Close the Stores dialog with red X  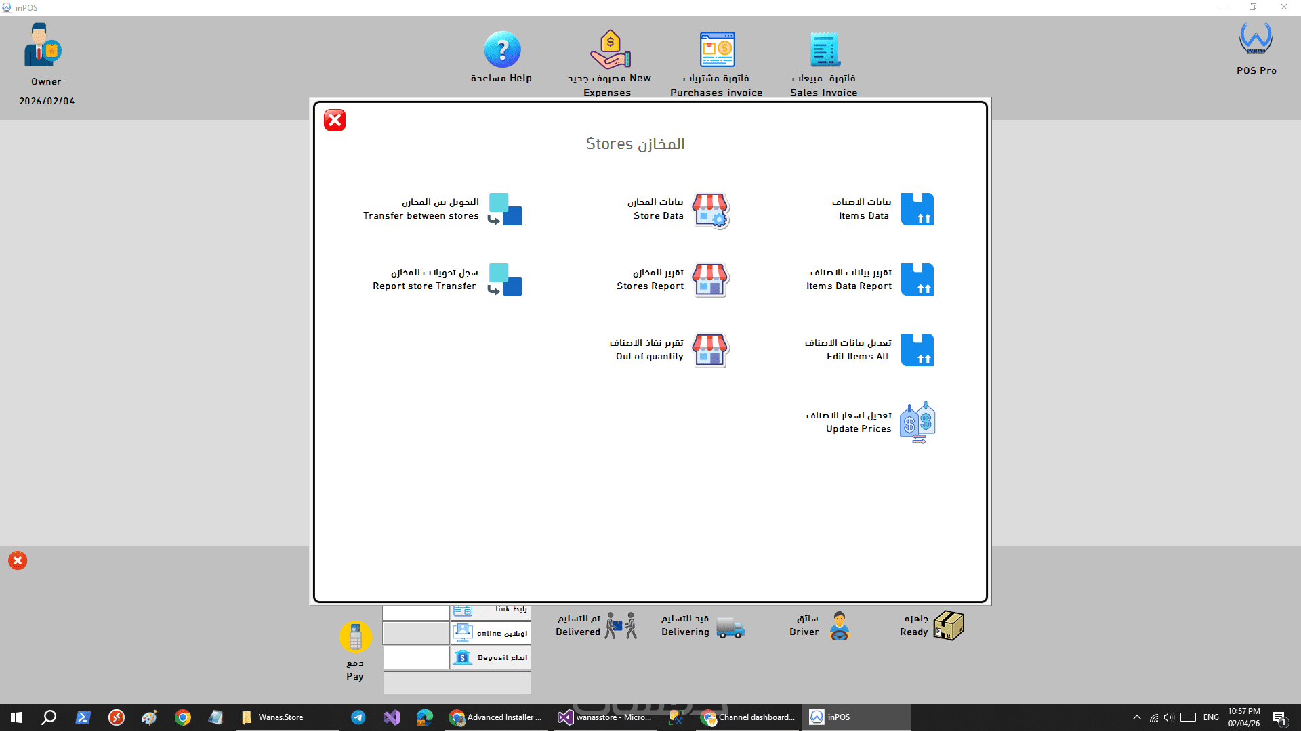tap(335, 120)
